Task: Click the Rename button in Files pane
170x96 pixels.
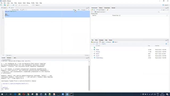Action: coord(108,42)
